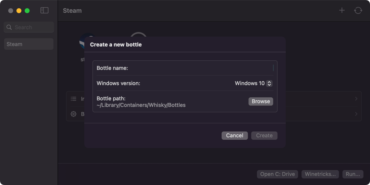Screen dimensions: 370x185
Task: Open the Winetricks... button
Action: click(x=320, y=174)
